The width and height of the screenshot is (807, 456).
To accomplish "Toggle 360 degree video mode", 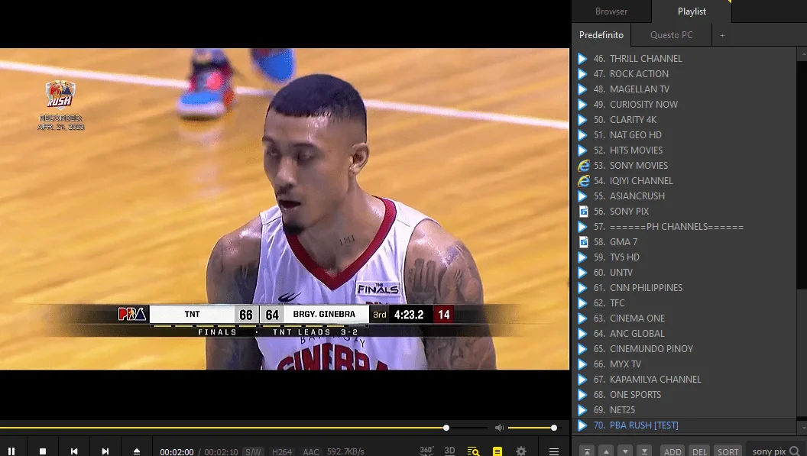I will [x=426, y=451].
